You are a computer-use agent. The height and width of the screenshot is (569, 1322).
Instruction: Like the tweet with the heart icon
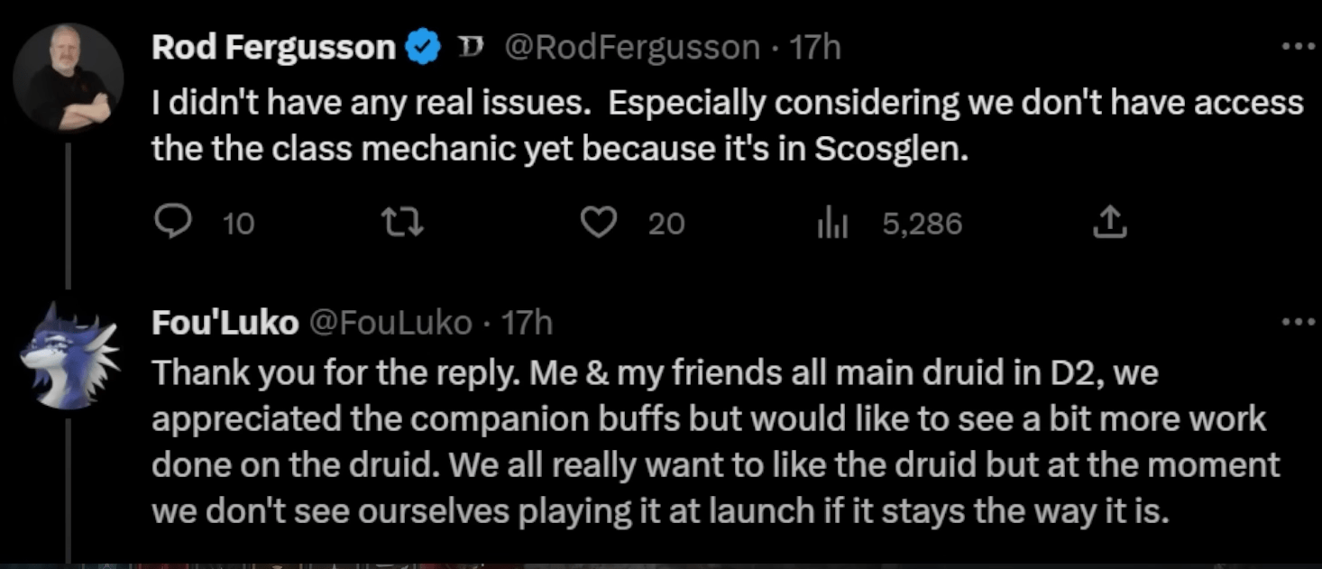(x=597, y=223)
